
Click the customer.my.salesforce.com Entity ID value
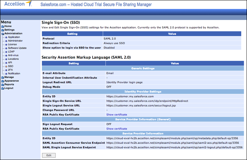[x=130, y=96]
